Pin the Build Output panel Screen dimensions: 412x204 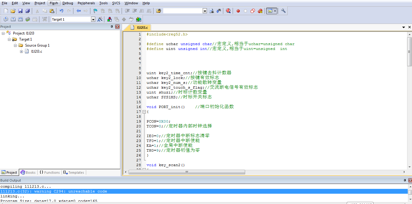(x=405, y=180)
